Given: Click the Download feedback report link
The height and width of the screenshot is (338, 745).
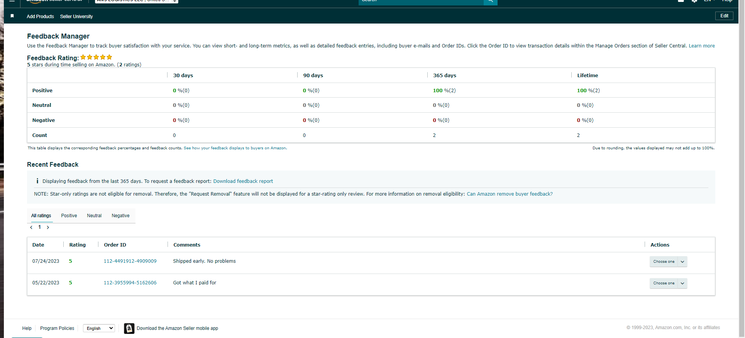Looking at the screenshot, I should pos(243,181).
